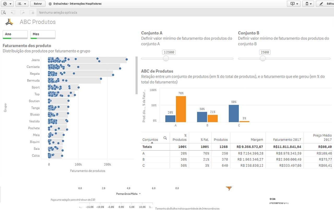Click the globe icon beside Datasindus title

pyautogui.click(x=50, y=4)
